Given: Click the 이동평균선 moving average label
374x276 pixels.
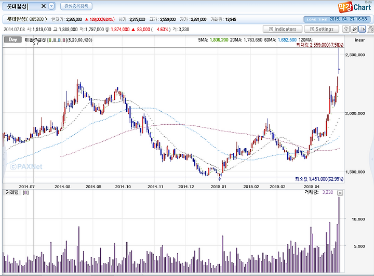Looking at the screenshot, I should pos(35,40).
